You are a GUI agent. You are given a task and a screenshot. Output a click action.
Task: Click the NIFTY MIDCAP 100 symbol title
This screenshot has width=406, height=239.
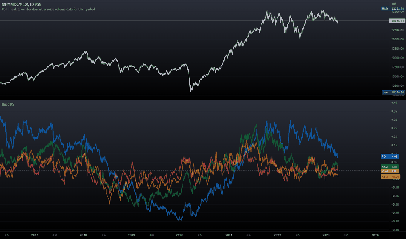click(21, 4)
